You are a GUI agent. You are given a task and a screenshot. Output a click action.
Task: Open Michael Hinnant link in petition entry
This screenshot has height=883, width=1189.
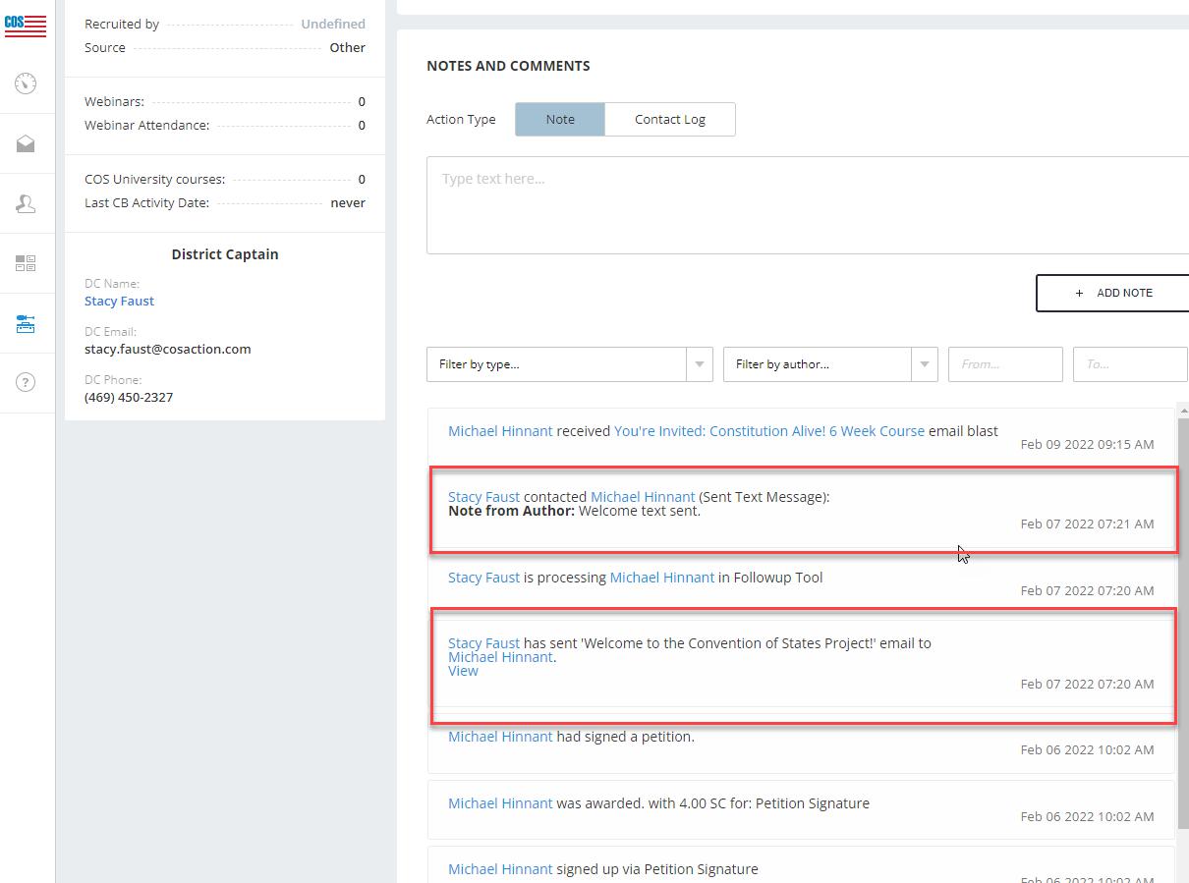(500, 737)
